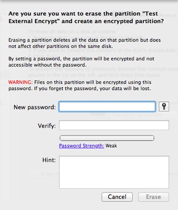Click the password strength meter bar
Image resolution: width=178 pixels, height=210 pixels.
coord(107,138)
